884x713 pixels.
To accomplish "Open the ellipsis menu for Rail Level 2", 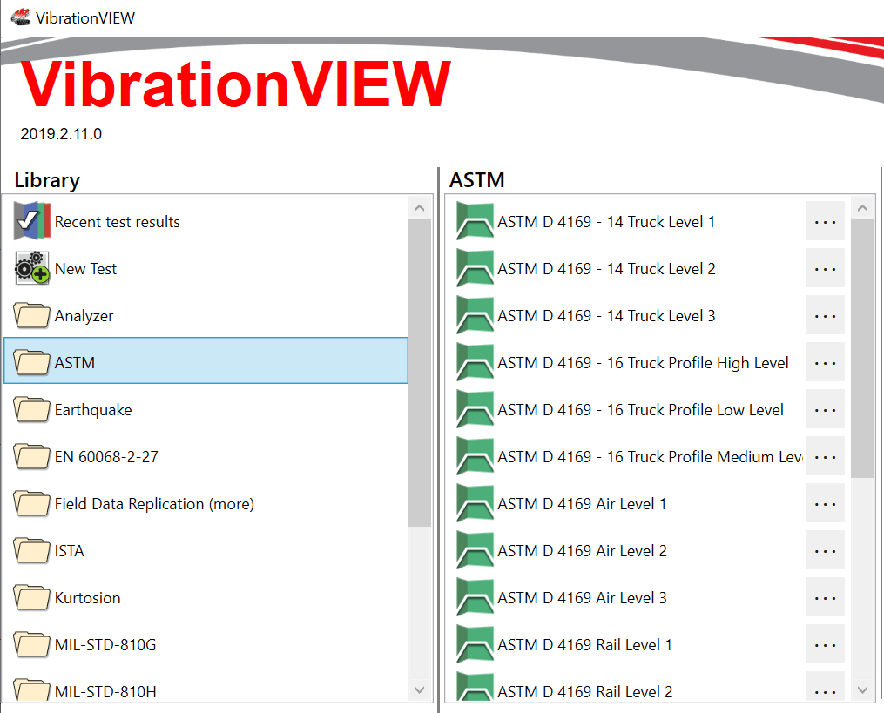I will [825, 687].
